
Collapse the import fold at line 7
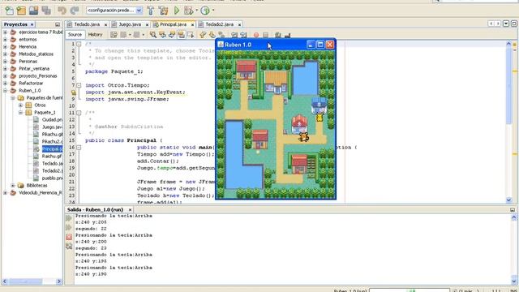[79, 85]
